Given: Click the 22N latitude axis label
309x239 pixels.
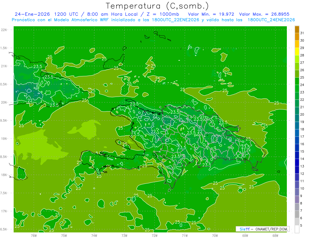Looking at the screenshot, I should click(4, 30).
